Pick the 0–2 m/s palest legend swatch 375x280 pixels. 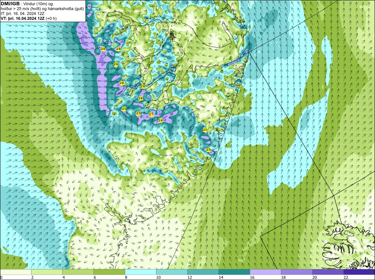coord(16,272)
